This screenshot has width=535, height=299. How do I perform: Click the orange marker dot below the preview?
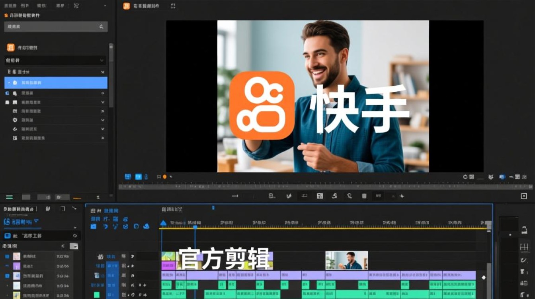(x=165, y=177)
